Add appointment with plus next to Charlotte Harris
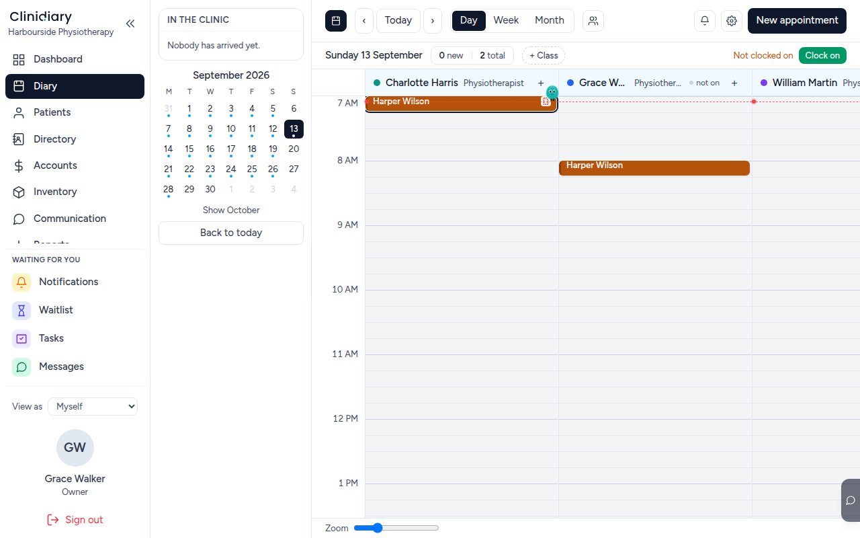860x538 pixels. tap(541, 83)
